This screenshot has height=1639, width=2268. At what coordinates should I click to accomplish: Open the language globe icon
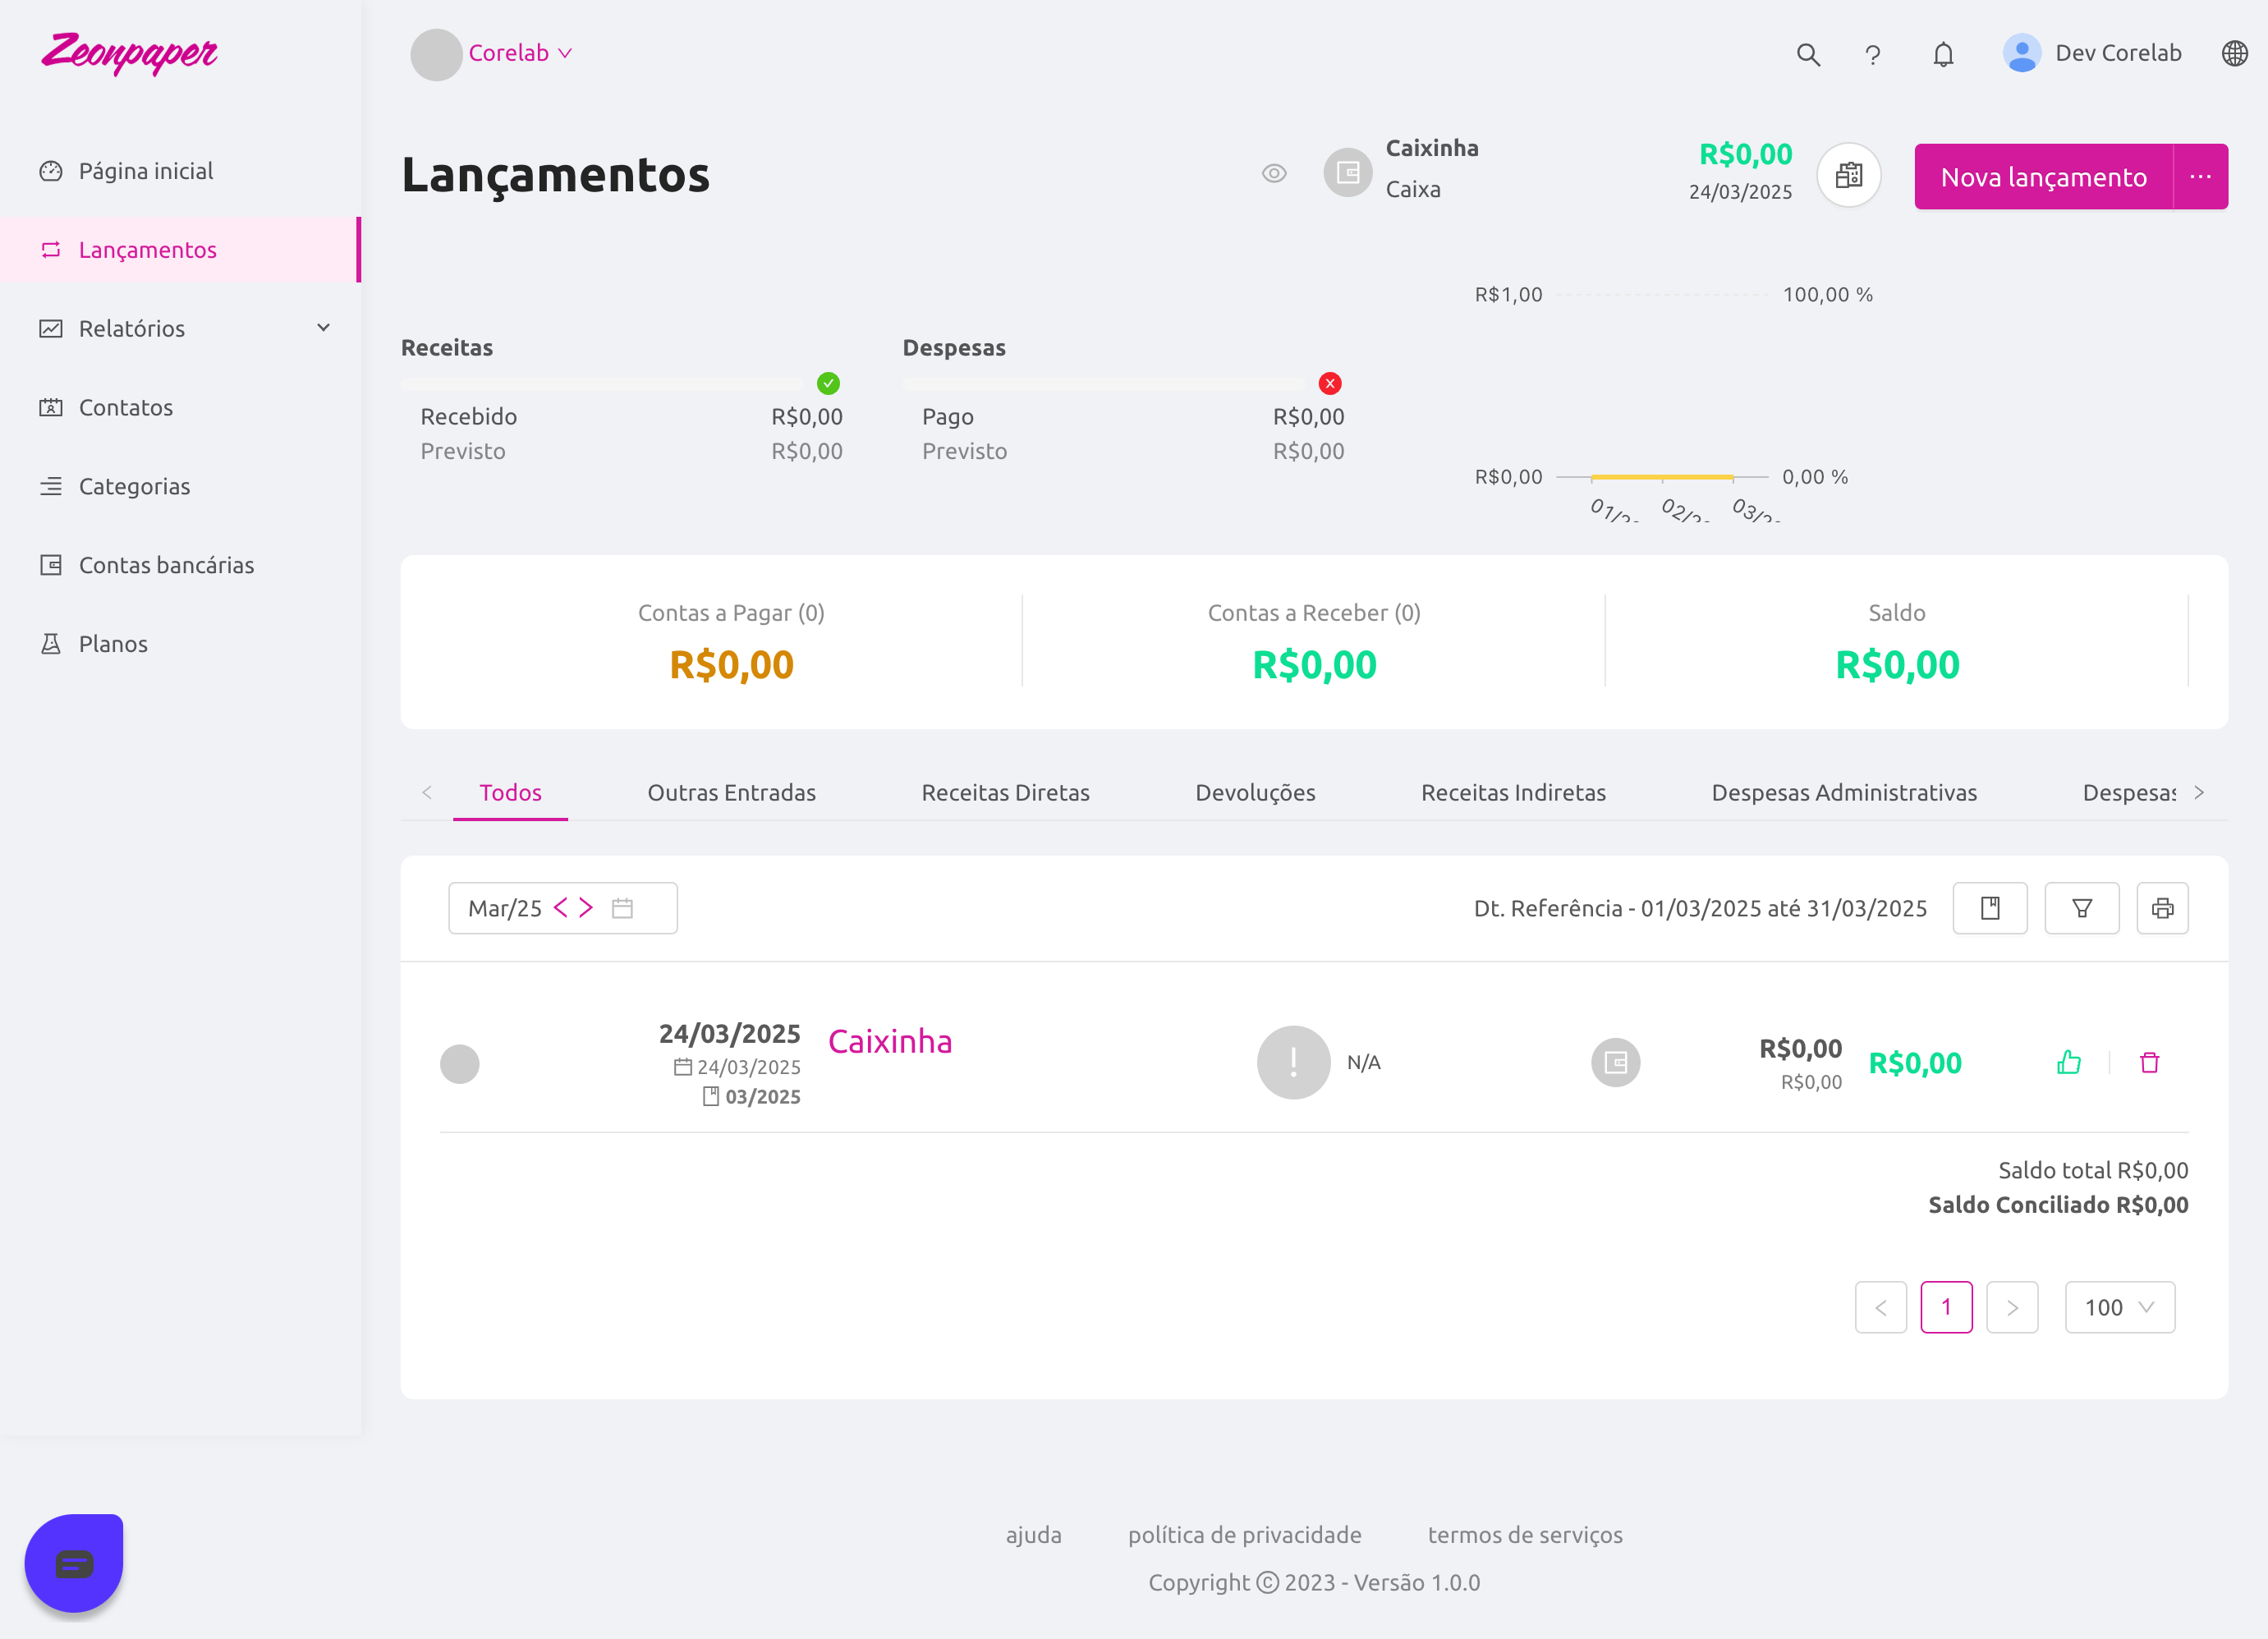[x=2234, y=53]
